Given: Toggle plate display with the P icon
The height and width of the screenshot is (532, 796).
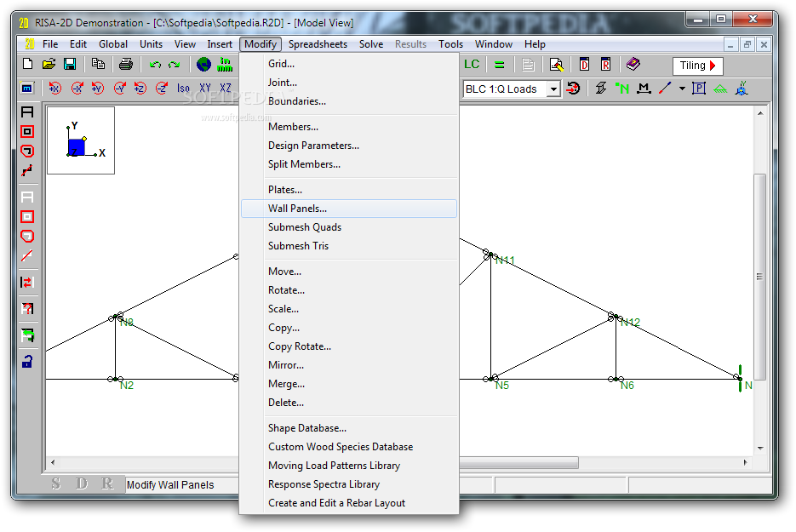Looking at the screenshot, I should [x=699, y=89].
